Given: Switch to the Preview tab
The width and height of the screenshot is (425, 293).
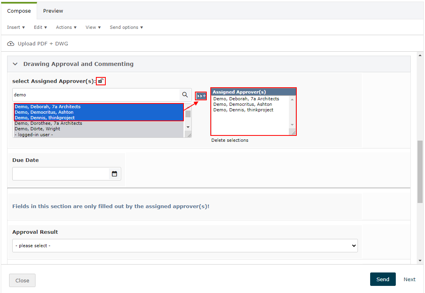Looking at the screenshot, I should click(x=53, y=11).
